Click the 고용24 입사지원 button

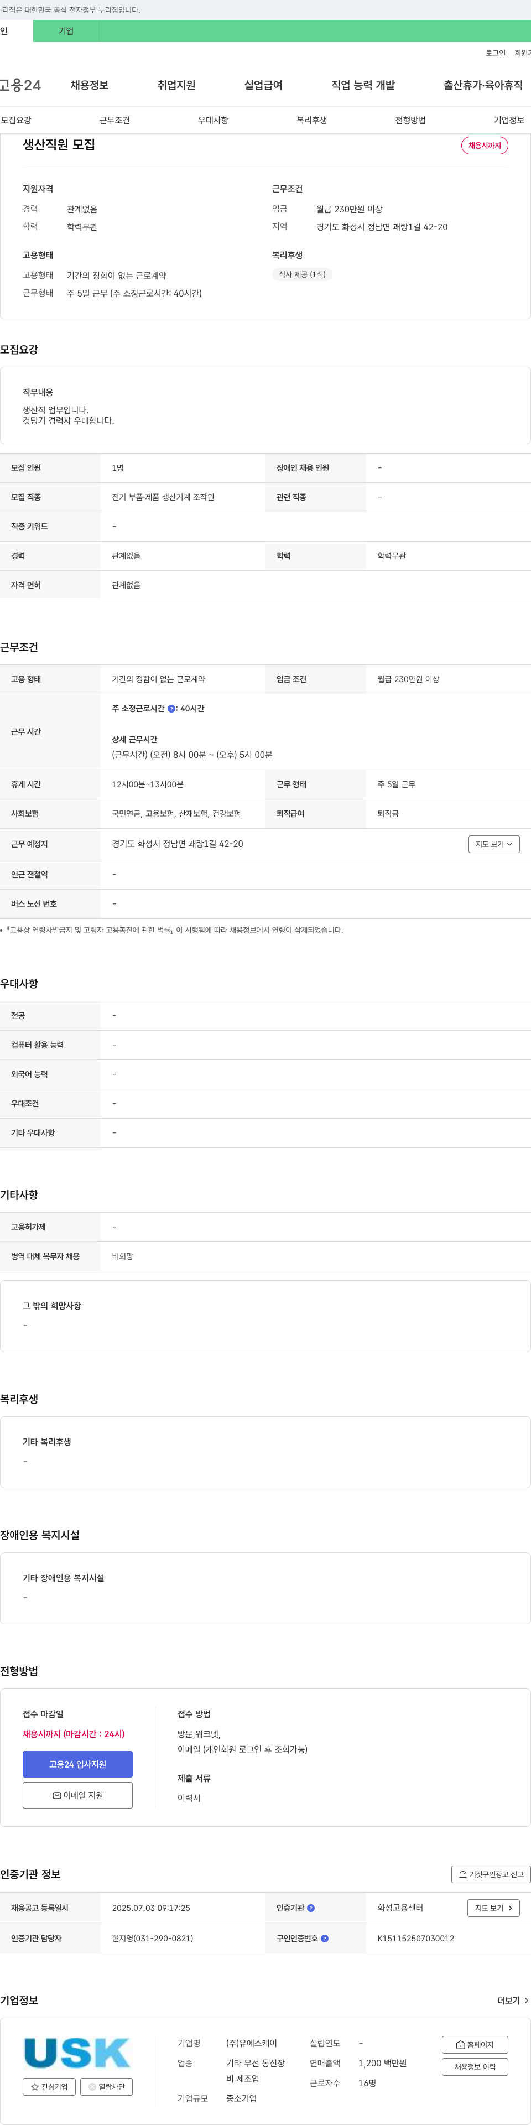click(x=77, y=1764)
